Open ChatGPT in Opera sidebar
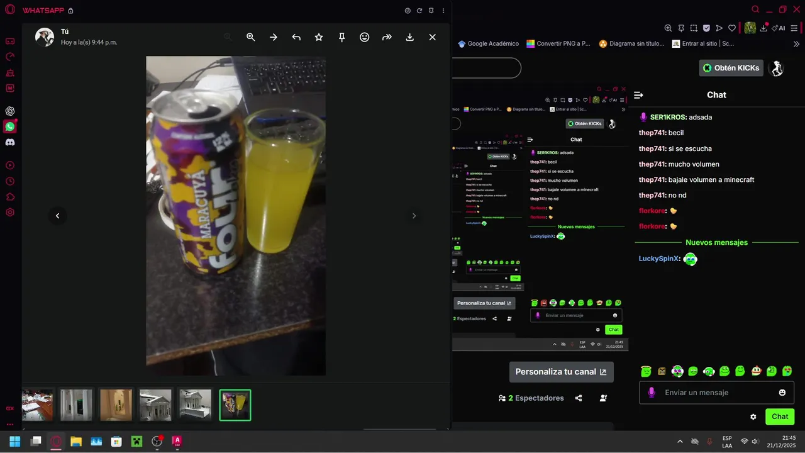 pos(10,111)
